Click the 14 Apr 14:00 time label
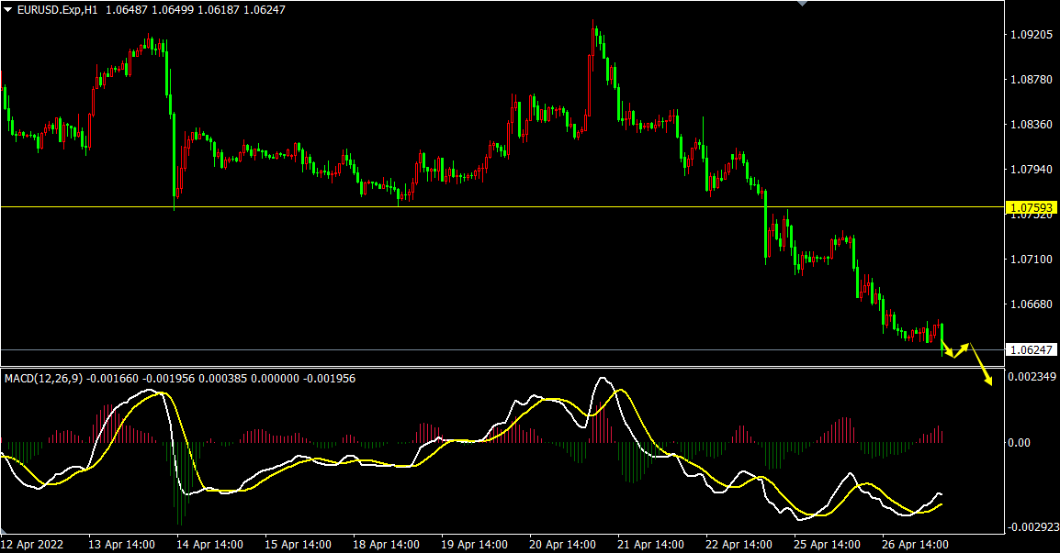This screenshot has width=1060, height=553. (x=210, y=544)
